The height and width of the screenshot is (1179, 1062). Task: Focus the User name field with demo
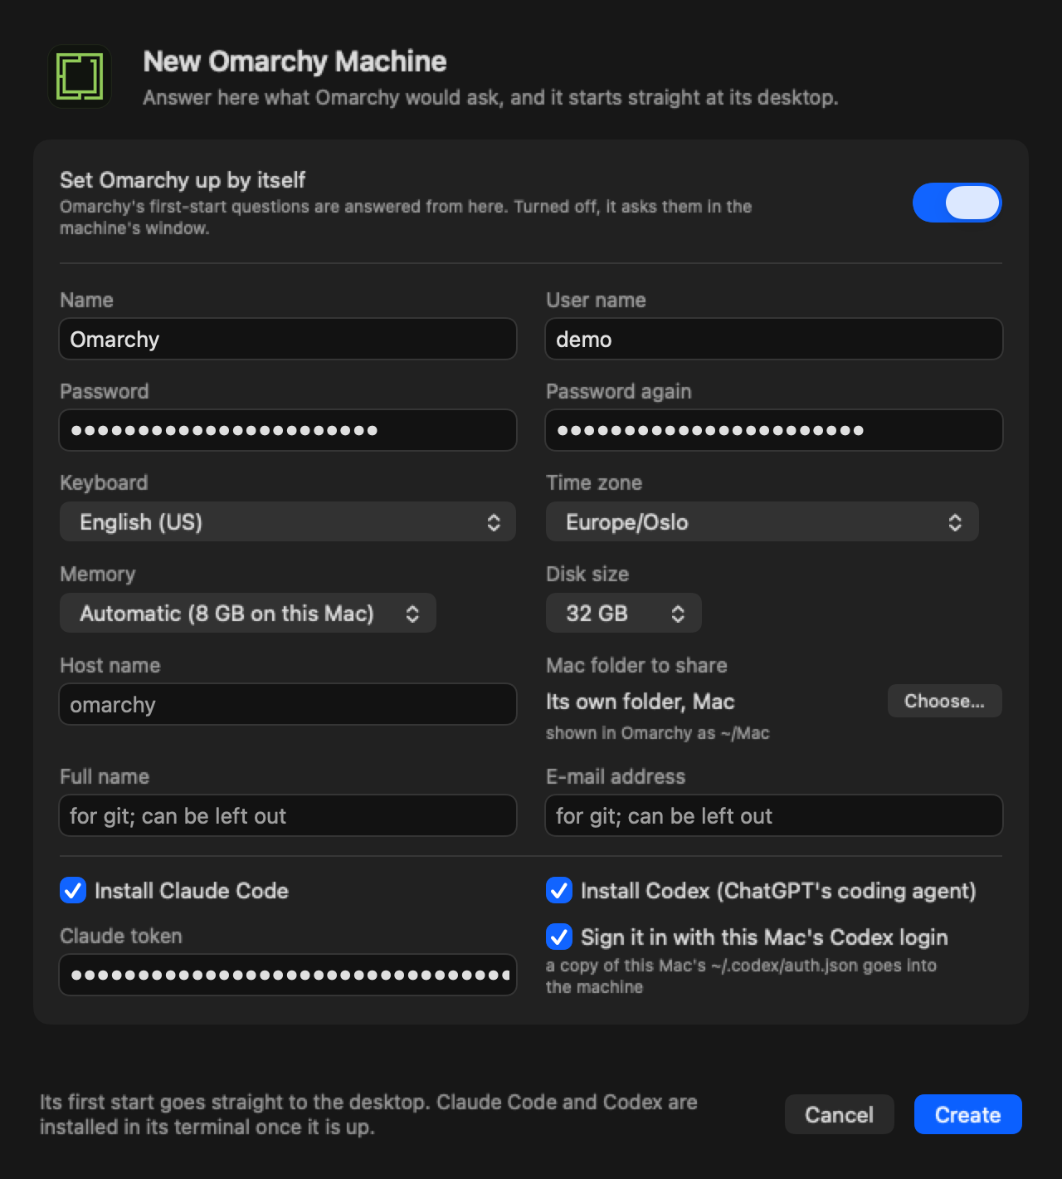(774, 339)
